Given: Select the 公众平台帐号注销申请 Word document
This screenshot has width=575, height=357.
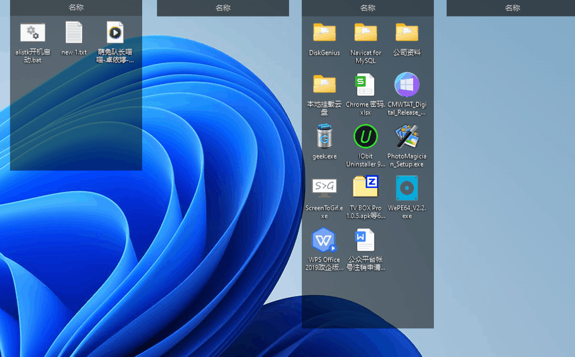Looking at the screenshot, I should click(x=365, y=240).
